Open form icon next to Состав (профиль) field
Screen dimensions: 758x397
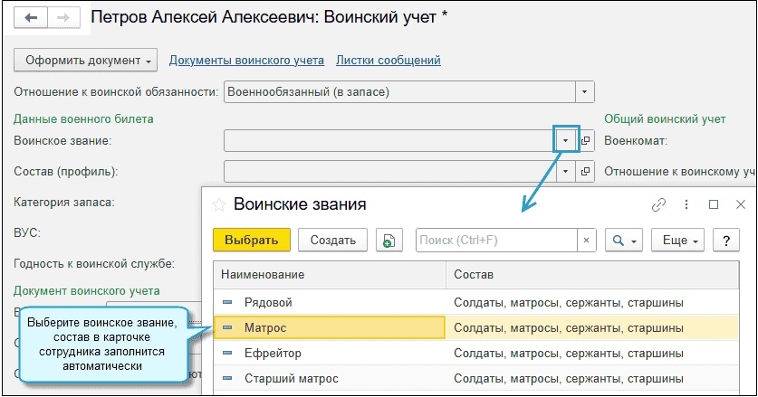coord(585,171)
